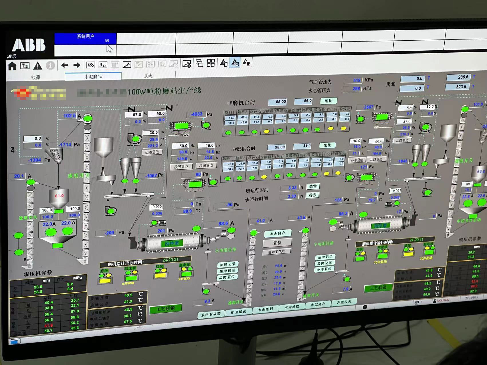
Task: Select the 水泥磨1# tab
Action: [93, 76]
